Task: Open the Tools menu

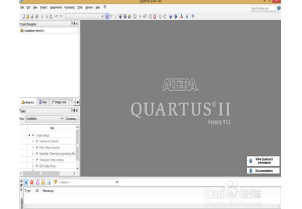Action: [80, 7]
